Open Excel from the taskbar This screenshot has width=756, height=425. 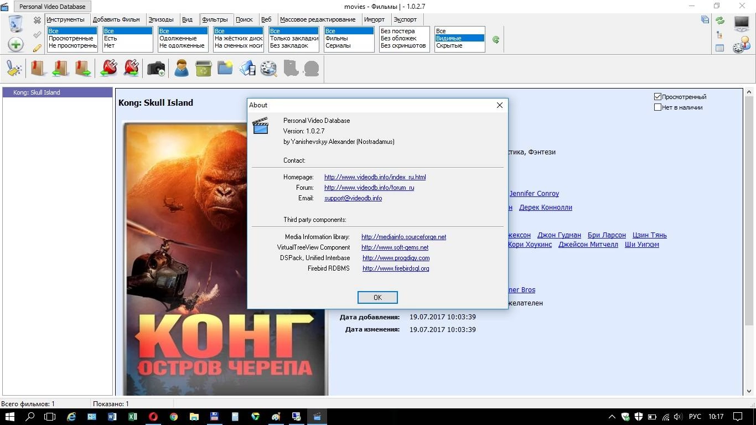133,417
